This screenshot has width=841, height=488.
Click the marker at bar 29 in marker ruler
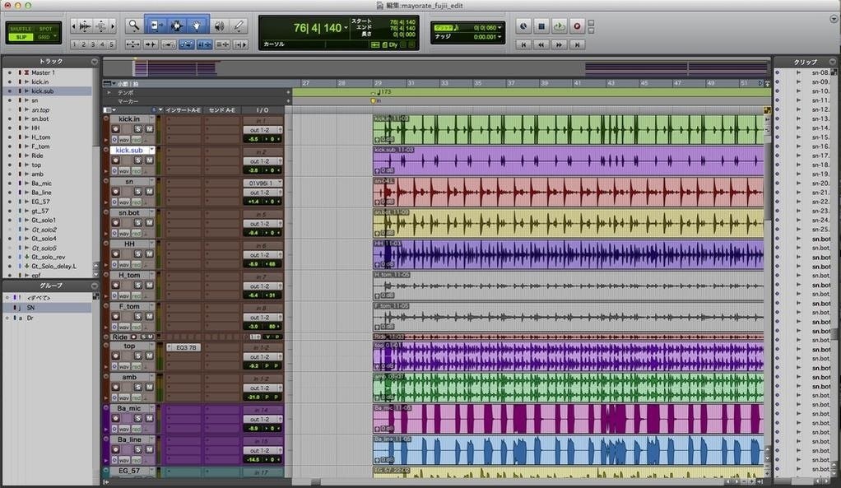pos(374,101)
